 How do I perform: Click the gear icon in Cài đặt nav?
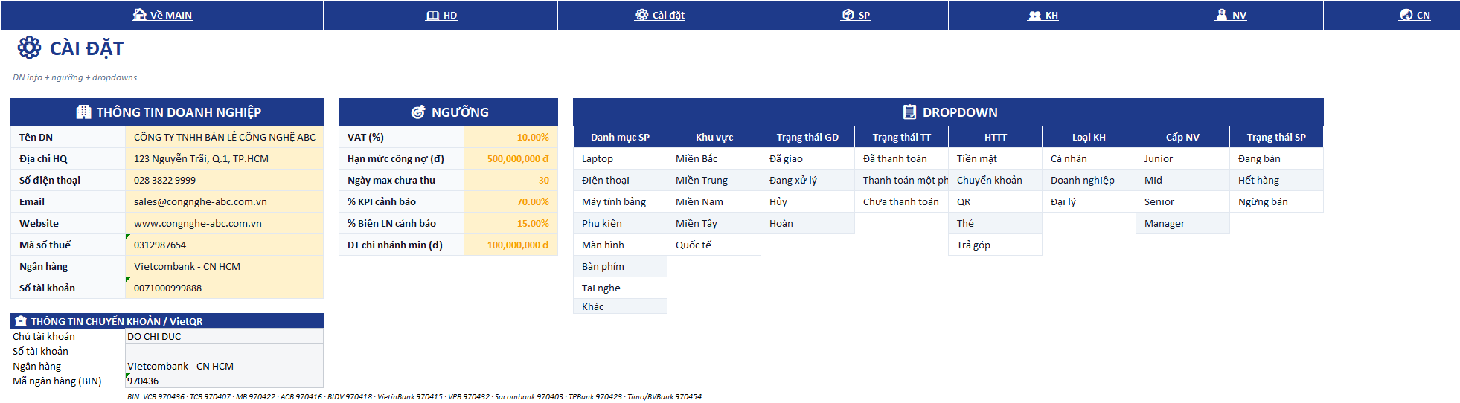pyautogui.click(x=641, y=15)
